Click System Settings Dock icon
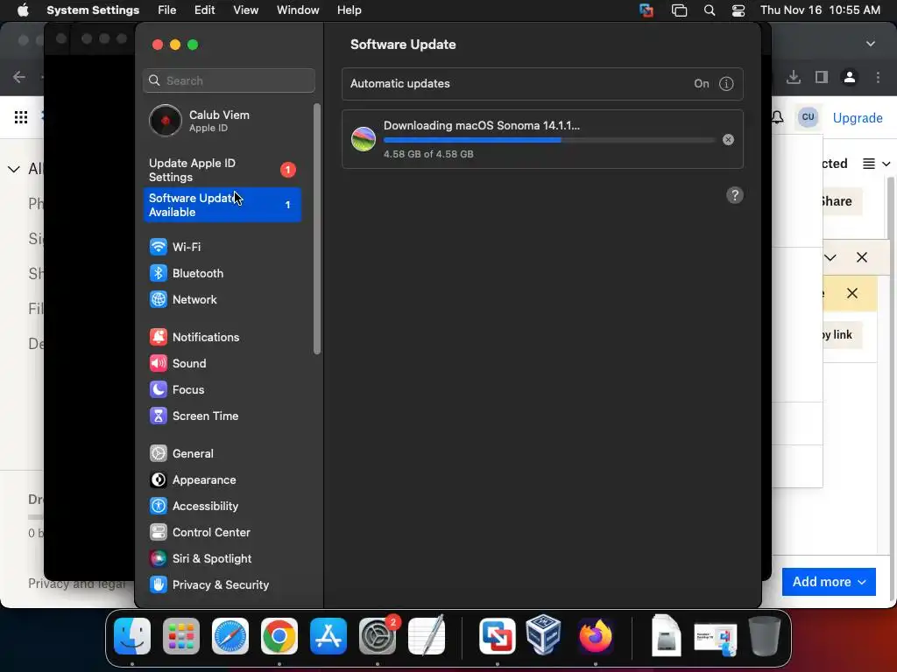Viewport: 897px width, 672px height. [x=378, y=636]
